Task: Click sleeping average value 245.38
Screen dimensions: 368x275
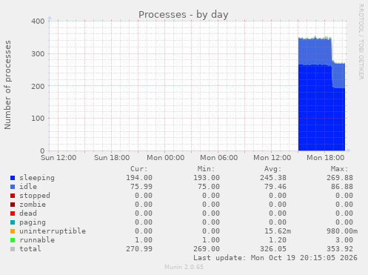Action: (x=273, y=178)
